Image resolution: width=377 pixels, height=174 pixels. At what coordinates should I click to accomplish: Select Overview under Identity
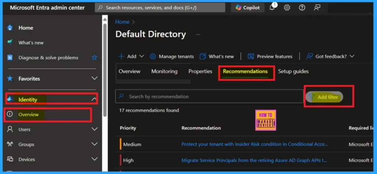coord(28,114)
